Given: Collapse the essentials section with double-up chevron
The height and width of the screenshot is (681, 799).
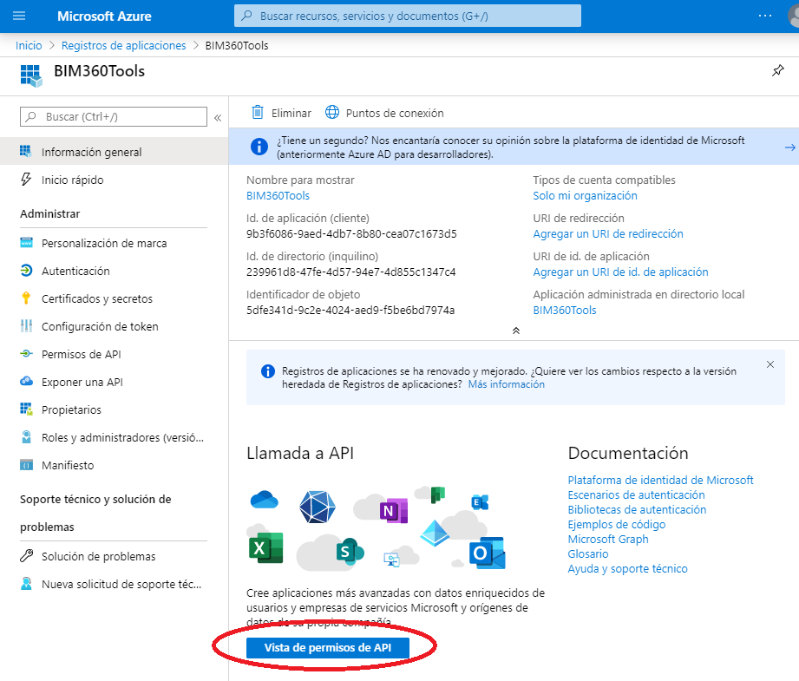Looking at the screenshot, I should click(x=515, y=331).
